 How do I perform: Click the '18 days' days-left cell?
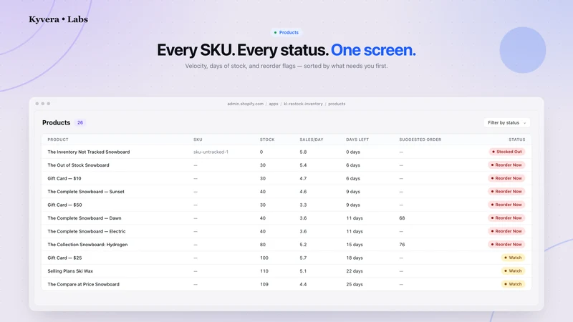[x=355, y=258]
